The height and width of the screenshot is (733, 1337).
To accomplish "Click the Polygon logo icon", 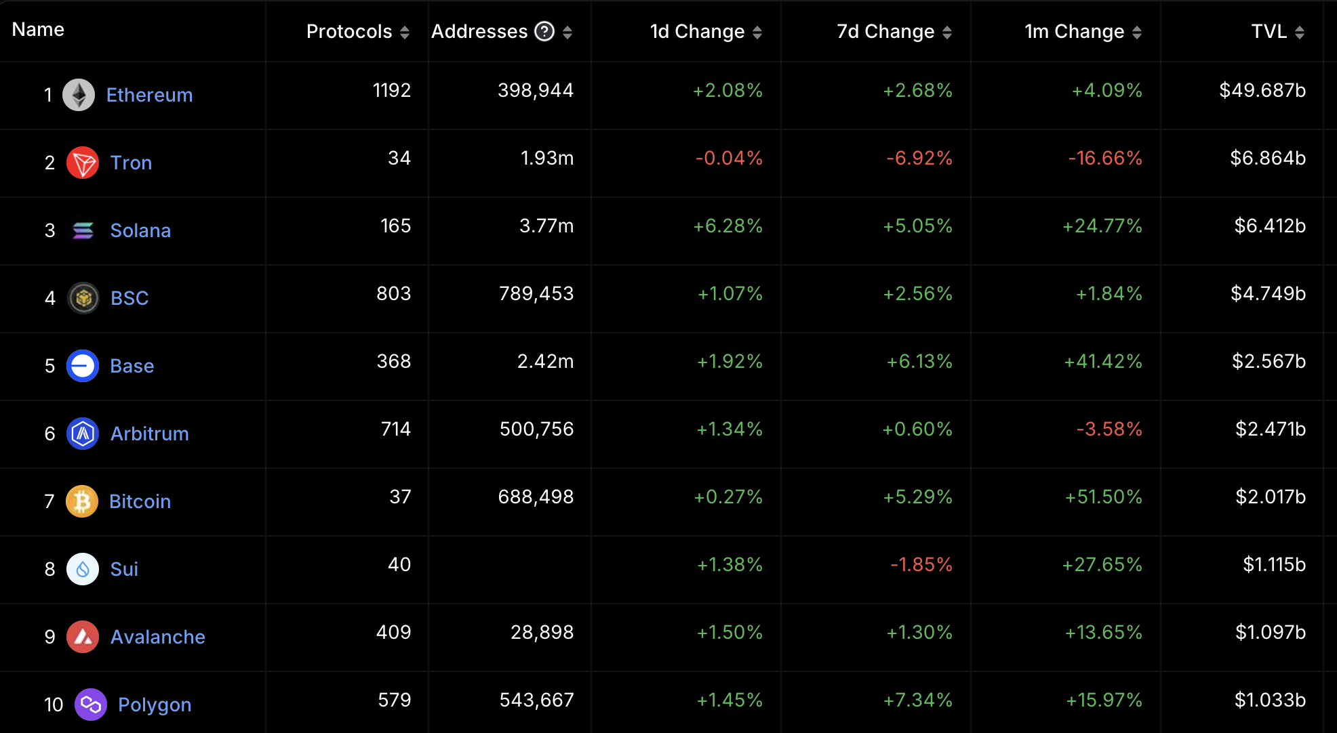I will (x=91, y=705).
